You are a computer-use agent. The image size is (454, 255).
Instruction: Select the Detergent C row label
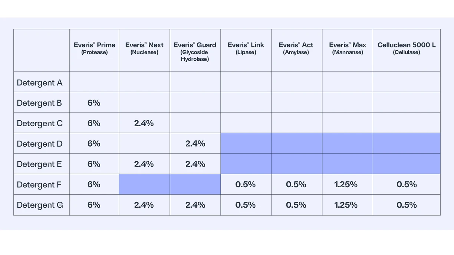coord(40,123)
